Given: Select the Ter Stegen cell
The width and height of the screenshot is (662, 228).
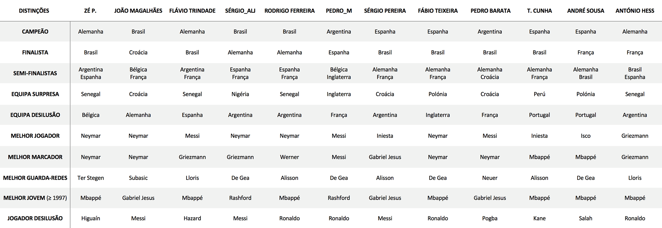Looking at the screenshot, I should coord(91,178).
